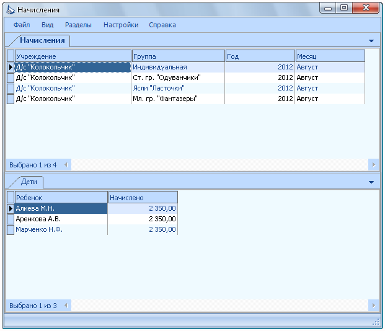The width and height of the screenshot is (385, 331).
Task: Click Август in the Ласточки row
Action: (x=330, y=88)
